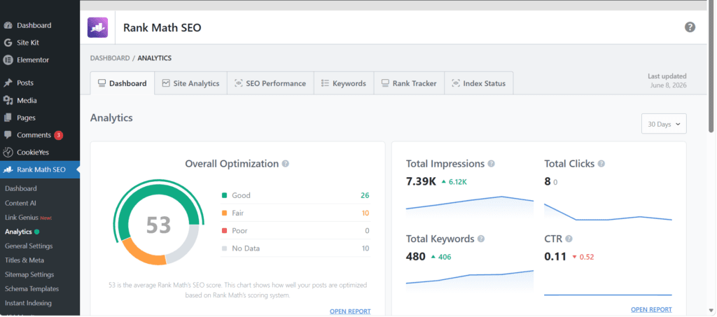Click the Good green legend swatch

tap(225, 195)
